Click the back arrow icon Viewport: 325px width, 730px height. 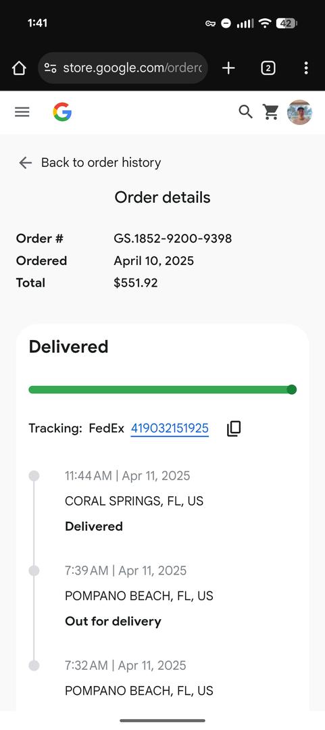(25, 162)
